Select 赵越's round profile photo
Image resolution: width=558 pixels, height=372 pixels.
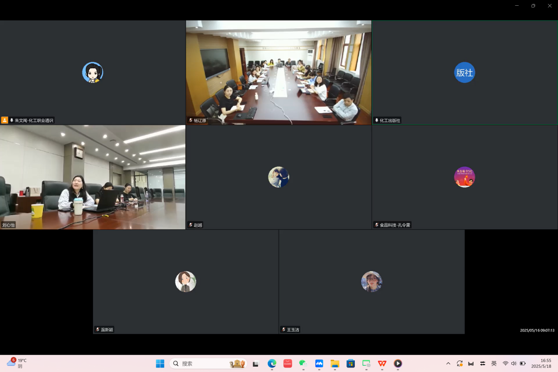279,177
